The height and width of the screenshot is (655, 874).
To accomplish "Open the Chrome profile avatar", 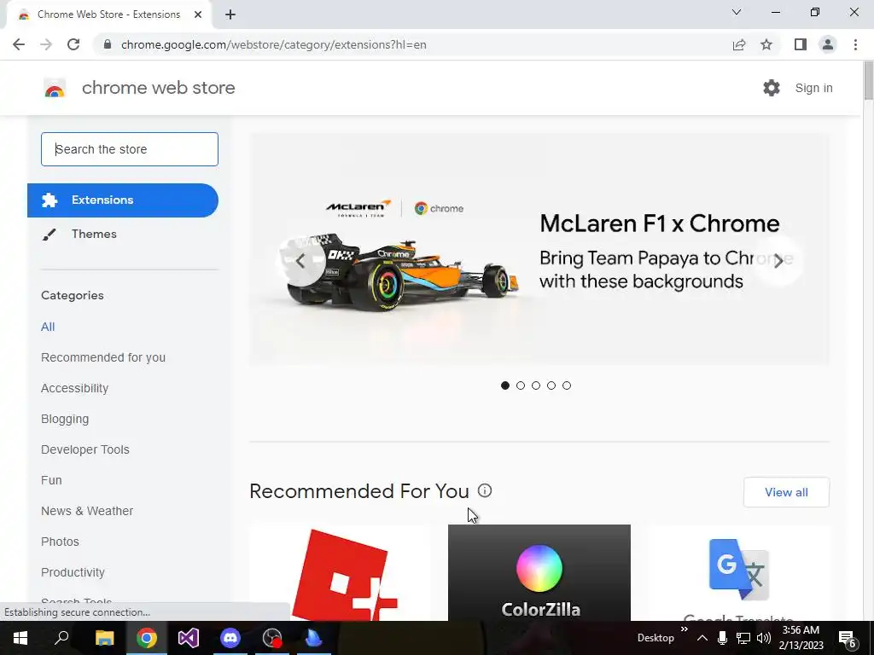I will pos(828,44).
